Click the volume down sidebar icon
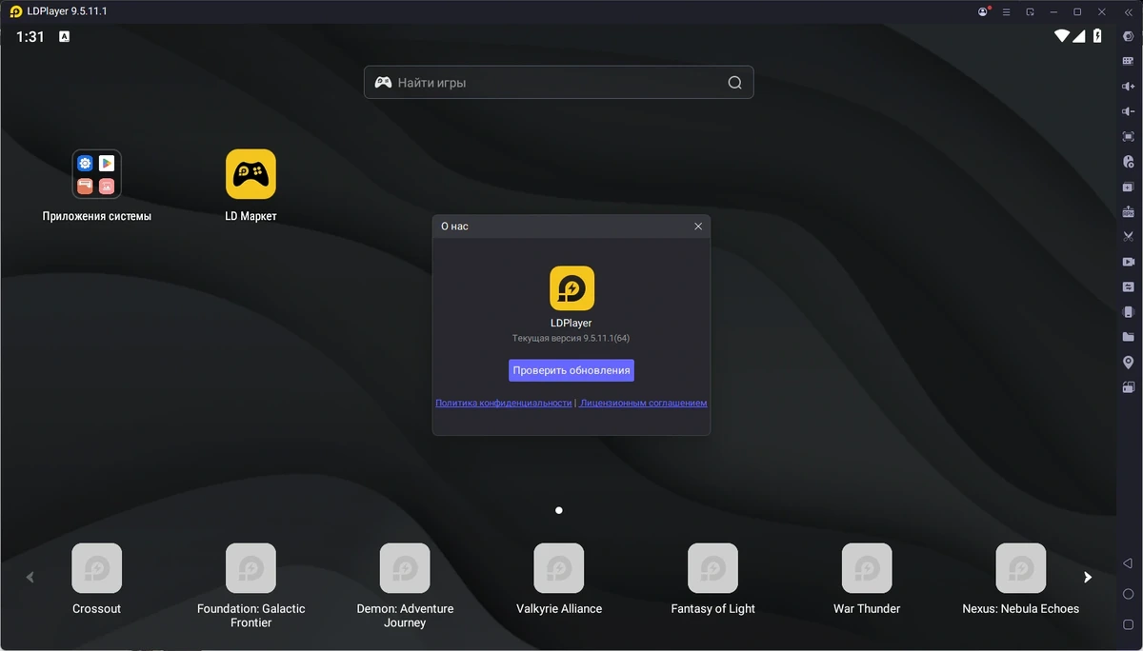This screenshot has width=1143, height=651. (1129, 111)
